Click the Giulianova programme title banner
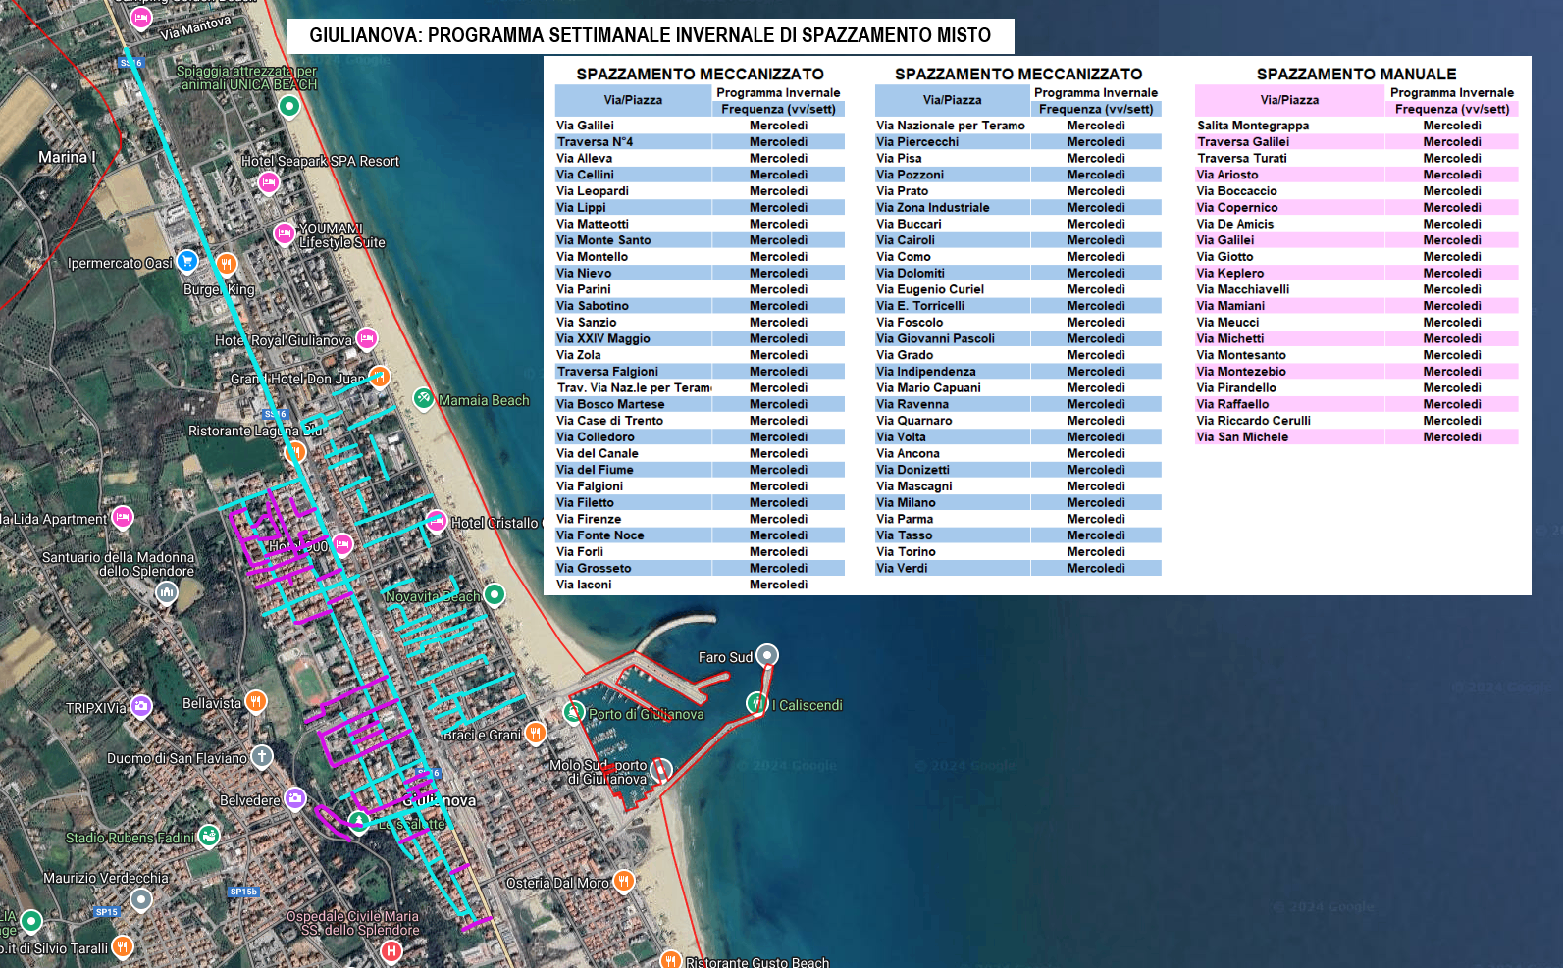Viewport: 1563px width, 968px height. click(650, 35)
